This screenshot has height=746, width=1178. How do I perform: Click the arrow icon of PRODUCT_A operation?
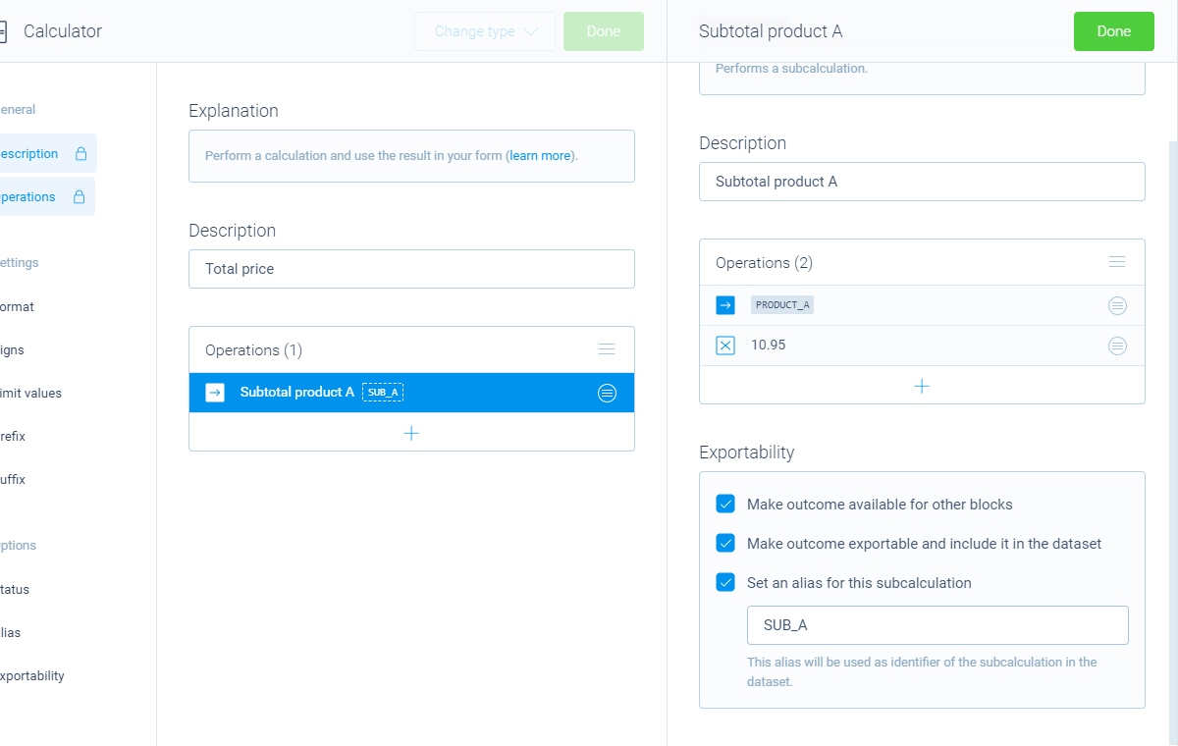point(725,305)
